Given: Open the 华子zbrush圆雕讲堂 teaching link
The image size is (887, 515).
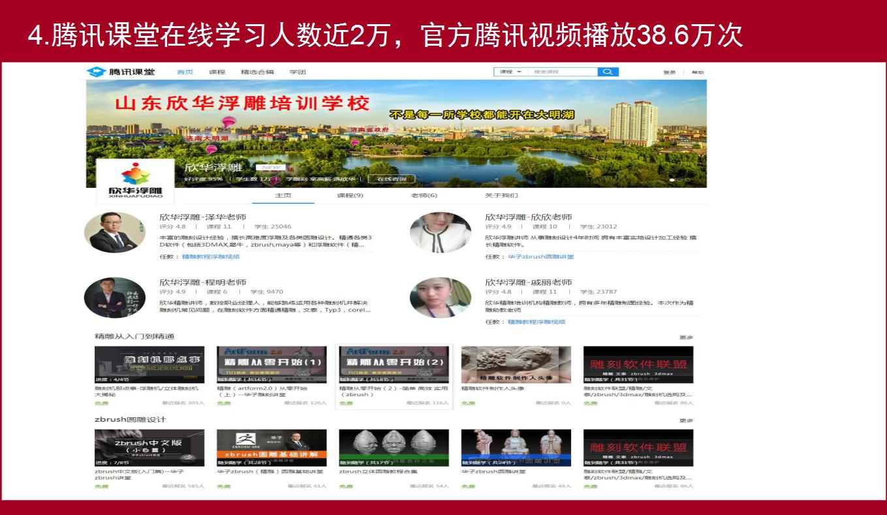Looking at the screenshot, I should pyautogui.click(x=541, y=257).
